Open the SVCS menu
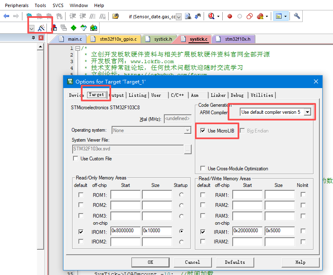Viewport: 333px width, 275px height. coord(58,5)
